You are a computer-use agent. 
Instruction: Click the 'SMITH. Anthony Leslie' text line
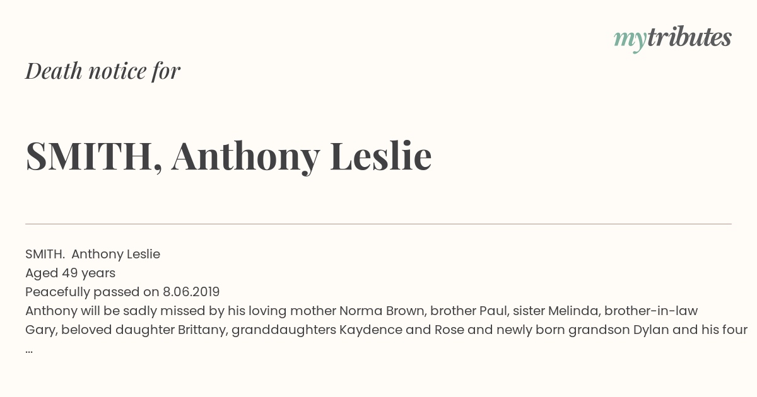point(93,254)
